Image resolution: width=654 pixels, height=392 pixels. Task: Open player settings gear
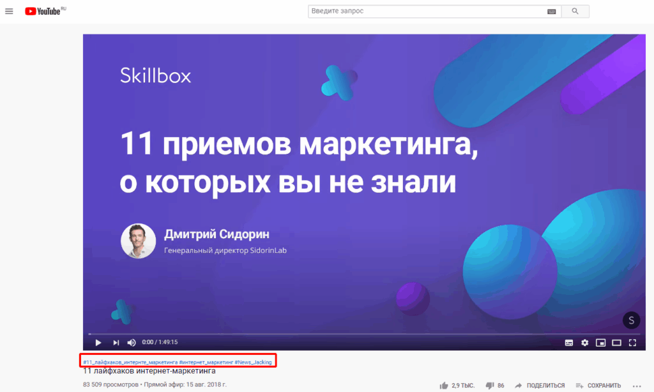click(x=585, y=342)
